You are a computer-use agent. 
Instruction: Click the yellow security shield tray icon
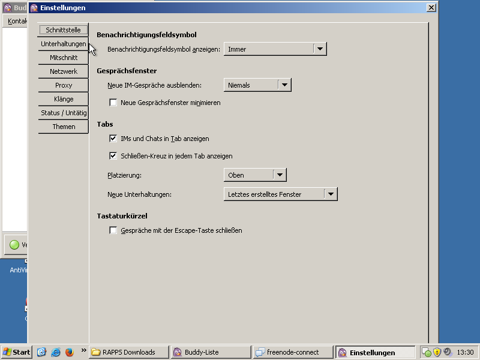(437, 352)
